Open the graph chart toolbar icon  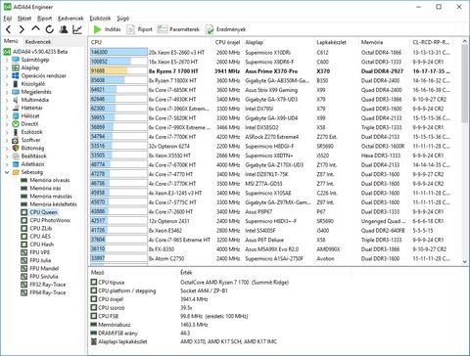pyautogui.click(x=77, y=29)
